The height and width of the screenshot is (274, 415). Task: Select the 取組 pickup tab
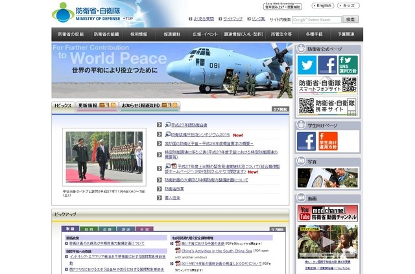tap(70, 229)
